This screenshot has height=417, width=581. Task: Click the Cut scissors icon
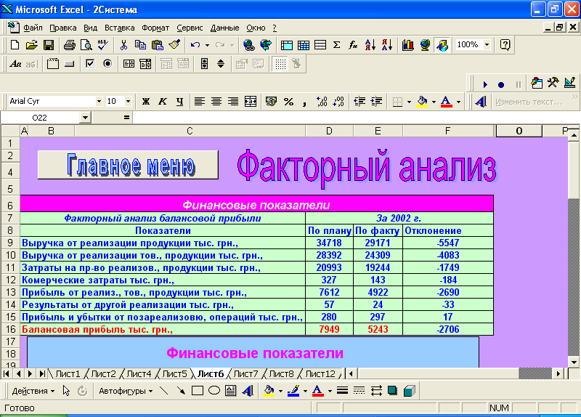[x=123, y=45]
